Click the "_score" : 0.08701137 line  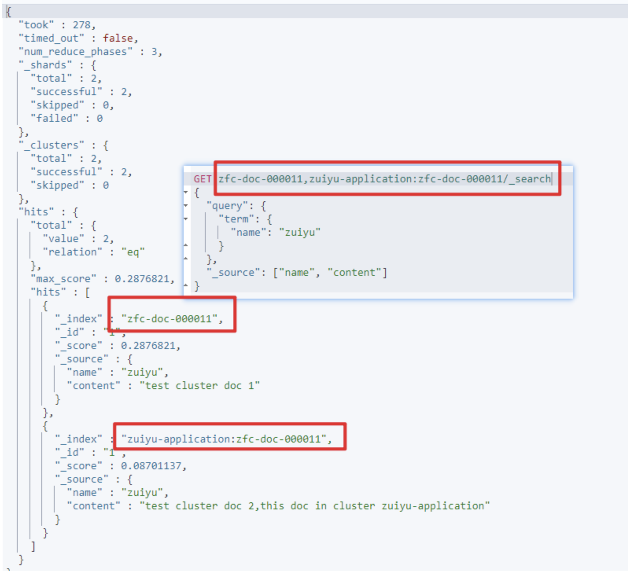[121, 466]
